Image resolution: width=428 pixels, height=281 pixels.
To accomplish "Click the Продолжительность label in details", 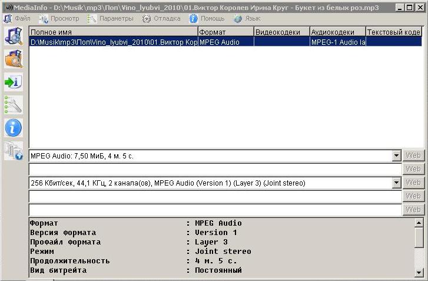I will [70, 261].
